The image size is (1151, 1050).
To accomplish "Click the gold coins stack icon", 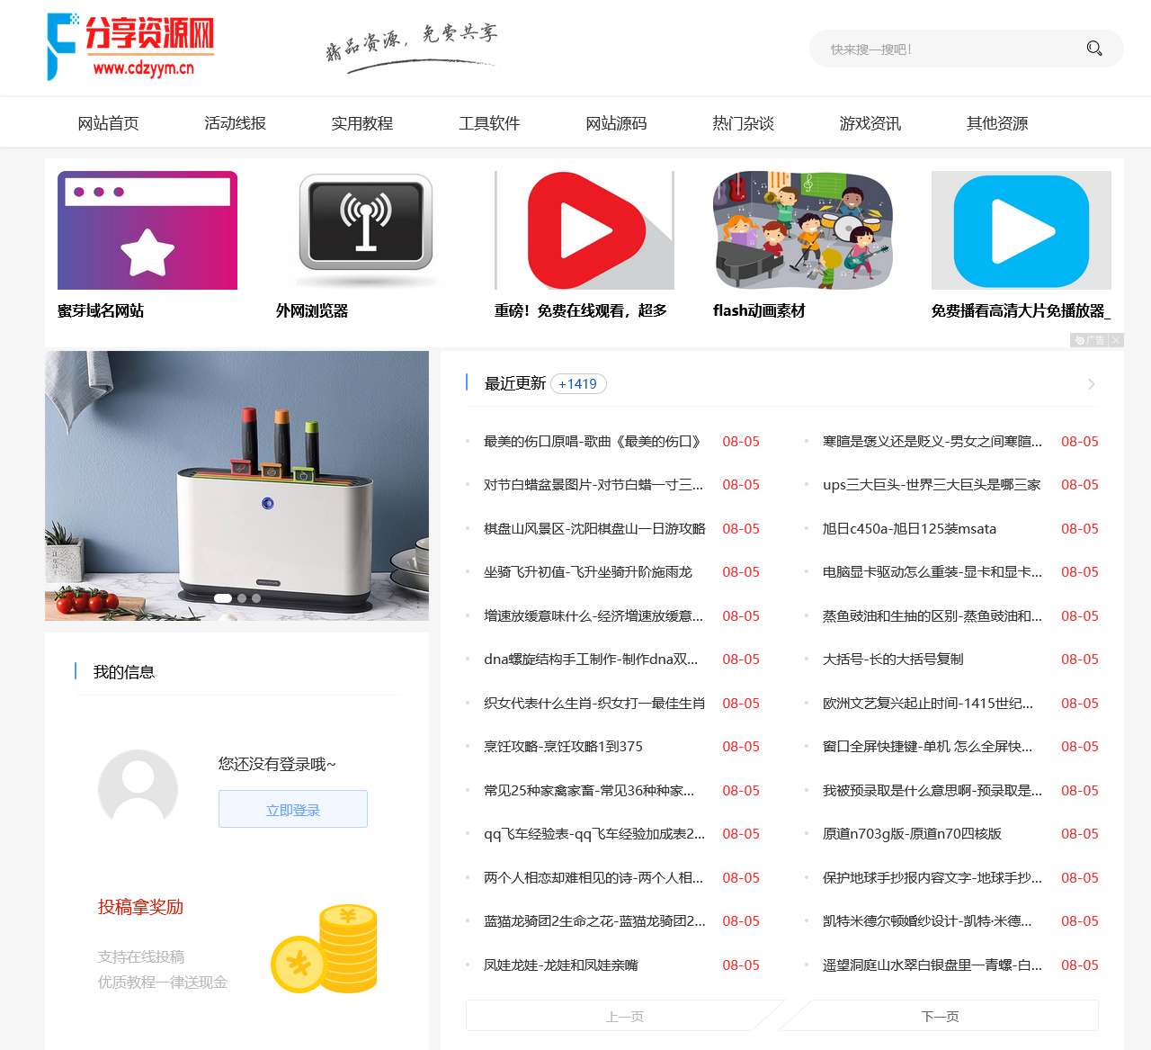I will pyautogui.click(x=325, y=949).
